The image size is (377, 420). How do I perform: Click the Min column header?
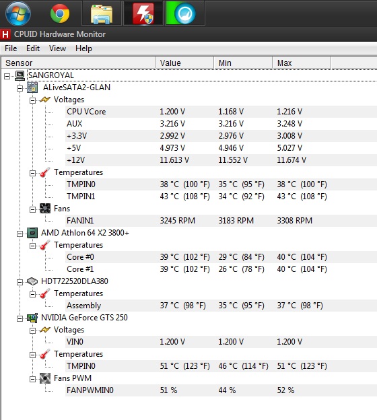point(243,63)
